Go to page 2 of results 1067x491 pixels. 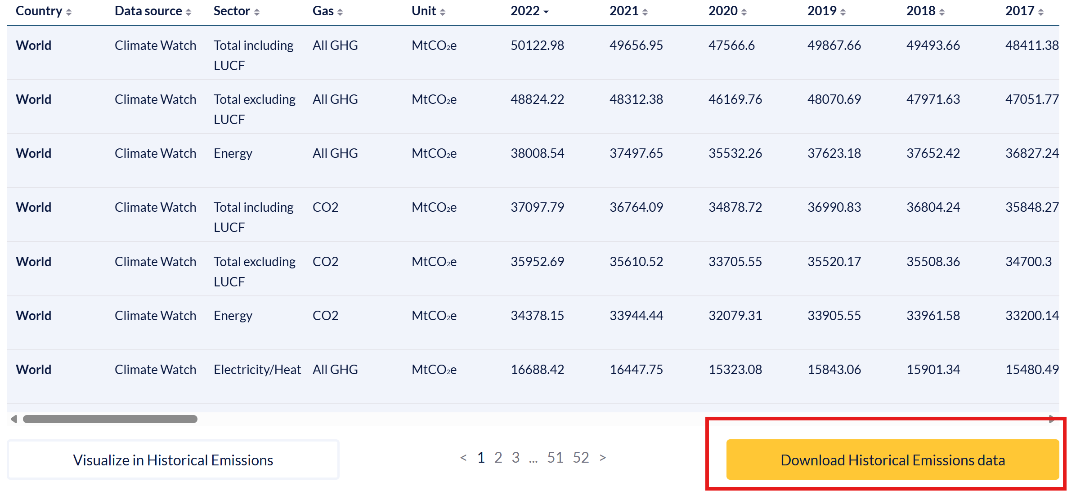pos(498,458)
